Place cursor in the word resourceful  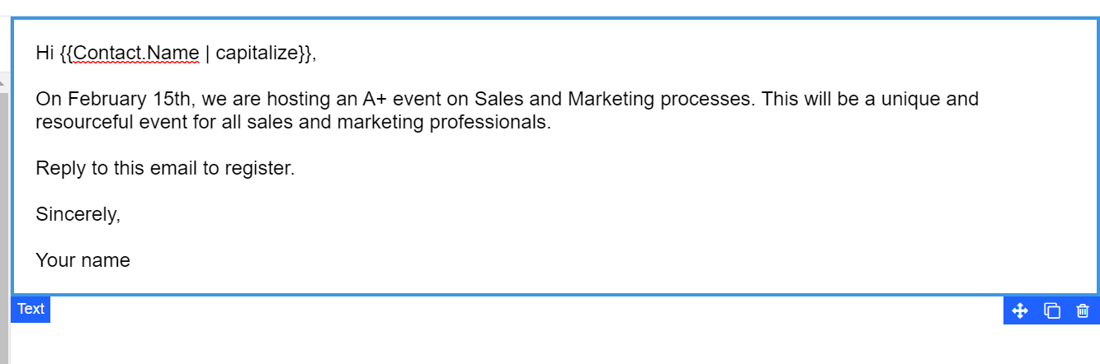[83, 123]
